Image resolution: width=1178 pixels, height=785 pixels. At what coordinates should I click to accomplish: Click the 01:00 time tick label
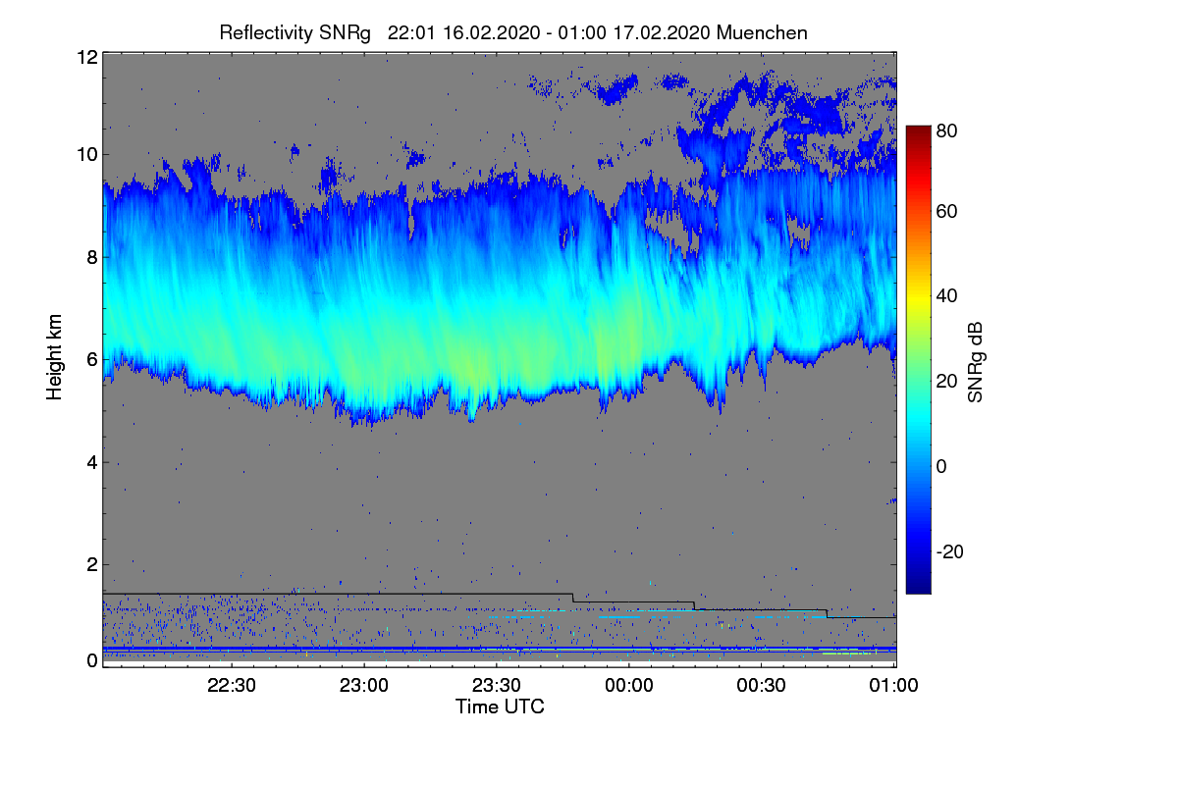click(894, 687)
